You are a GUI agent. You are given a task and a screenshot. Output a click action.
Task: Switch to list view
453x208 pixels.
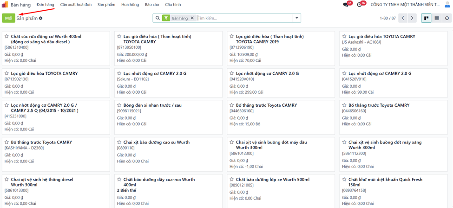click(436, 18)
